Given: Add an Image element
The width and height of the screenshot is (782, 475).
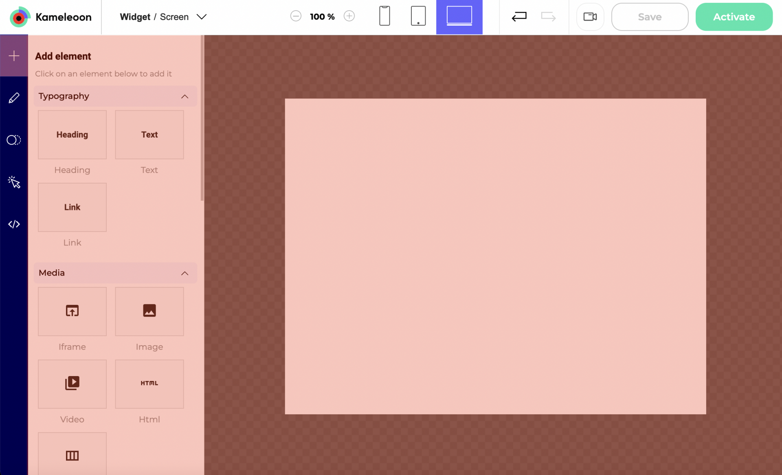Looking at the screenshot, I should (149, 311).
